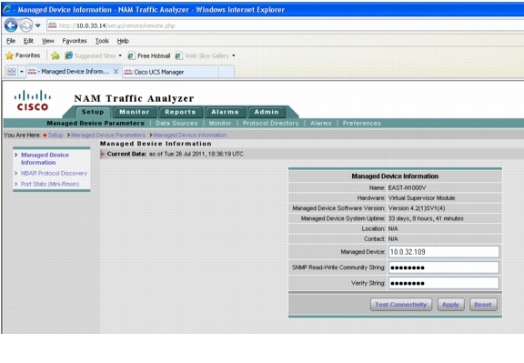Screen dimensions: 524x363
Task: Open NBAR Protocol Discovery sidebar link
Action: pos(54,173)
